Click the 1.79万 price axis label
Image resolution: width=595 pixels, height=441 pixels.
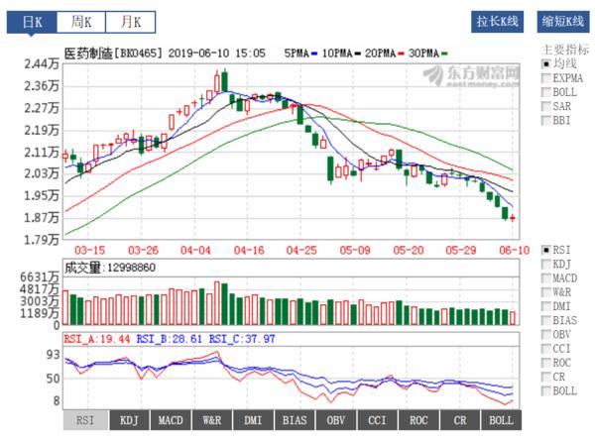pos(42,239)
